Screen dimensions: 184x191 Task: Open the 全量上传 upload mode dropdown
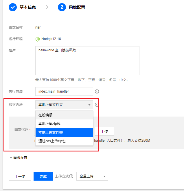[92, 176]
